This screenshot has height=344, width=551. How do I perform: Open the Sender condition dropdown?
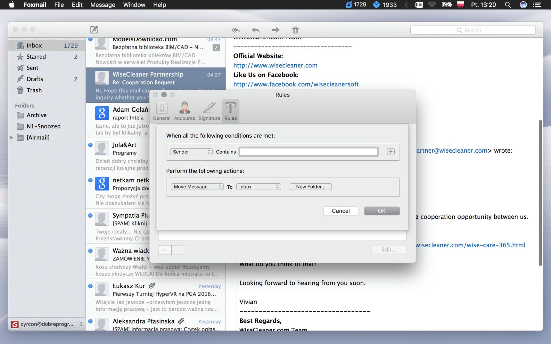[191, 152]
